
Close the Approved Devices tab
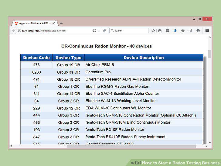click(54, 23)
